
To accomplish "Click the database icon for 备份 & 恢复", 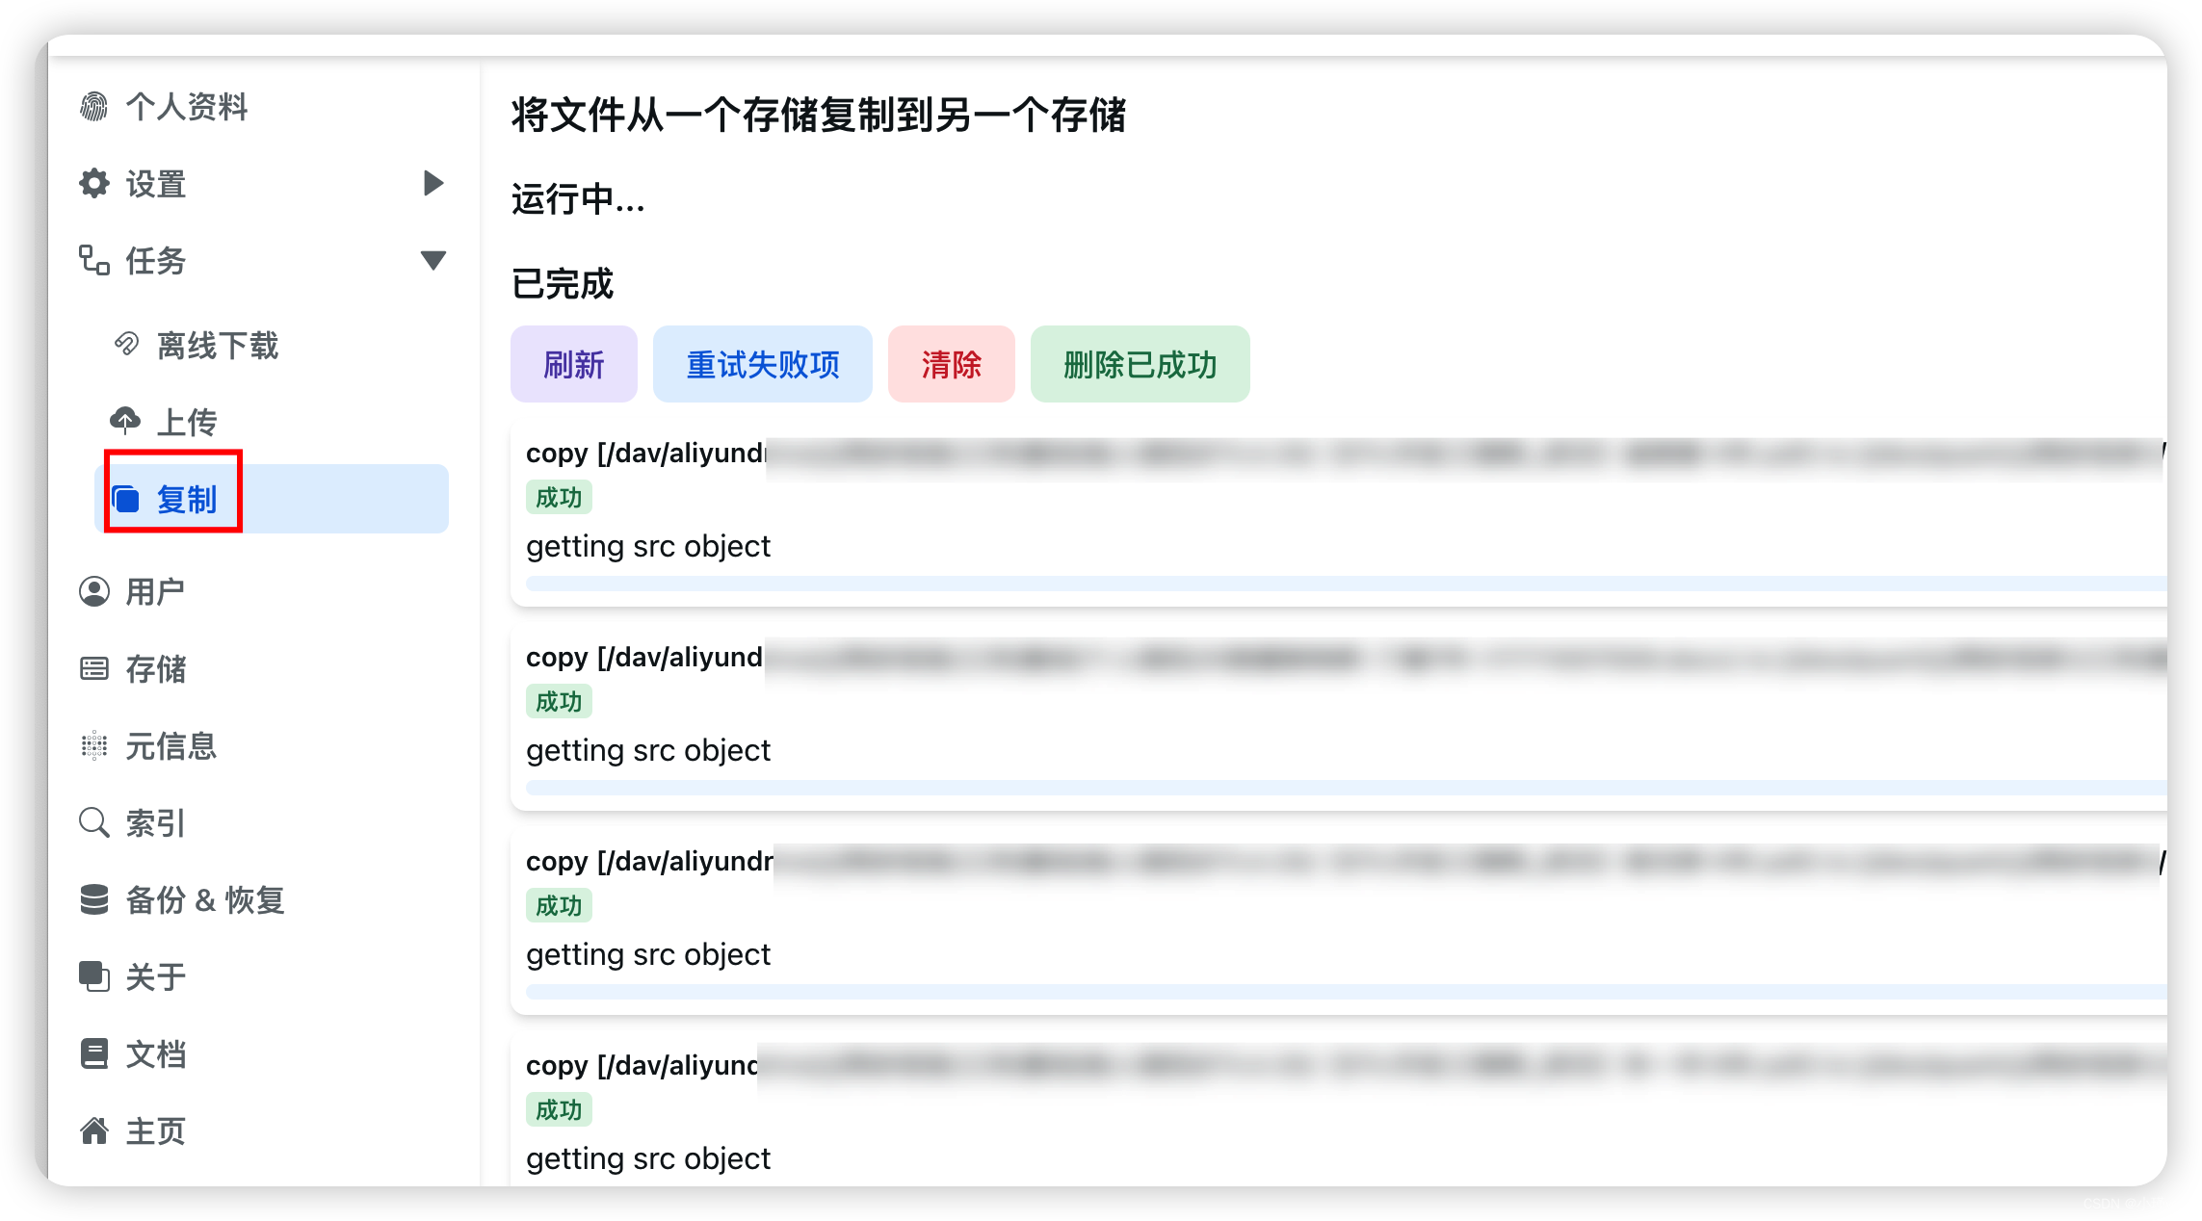I will pyautogui.click(x=94, y=899).
